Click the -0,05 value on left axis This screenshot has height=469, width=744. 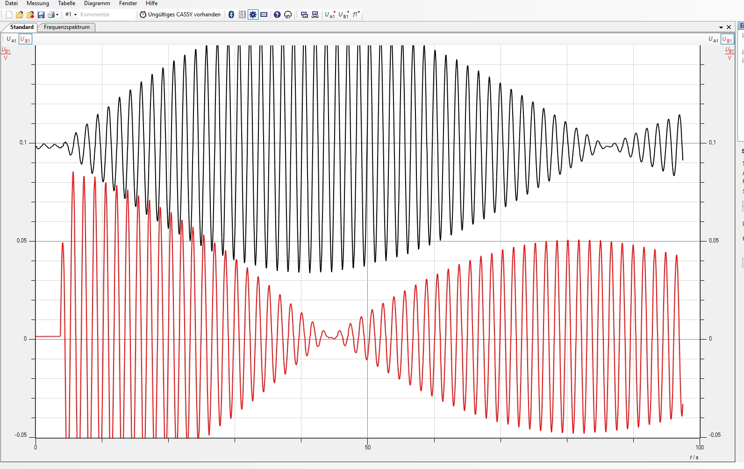pyautogui.click(x=21, y=435)
